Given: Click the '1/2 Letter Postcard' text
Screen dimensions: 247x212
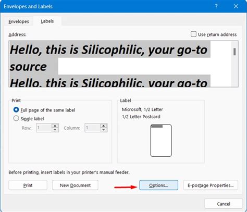Looking at the screenshot, I should [141, 117].
